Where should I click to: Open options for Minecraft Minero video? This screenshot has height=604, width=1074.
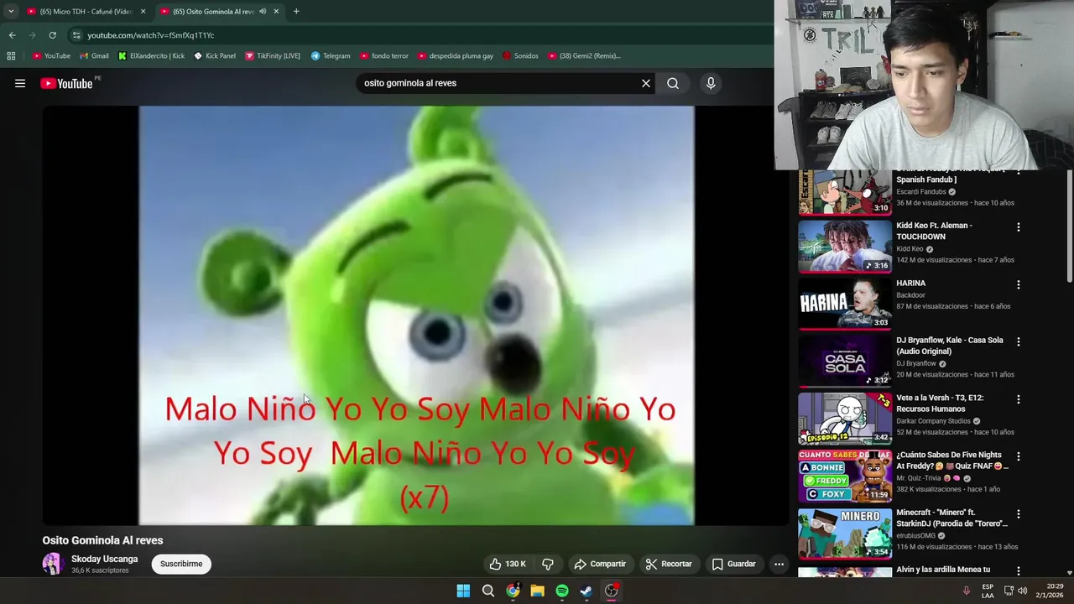point(1019,514)
